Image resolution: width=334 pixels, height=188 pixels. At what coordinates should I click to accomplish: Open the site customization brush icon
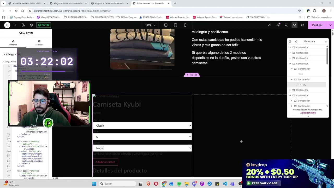pos(270,25)
